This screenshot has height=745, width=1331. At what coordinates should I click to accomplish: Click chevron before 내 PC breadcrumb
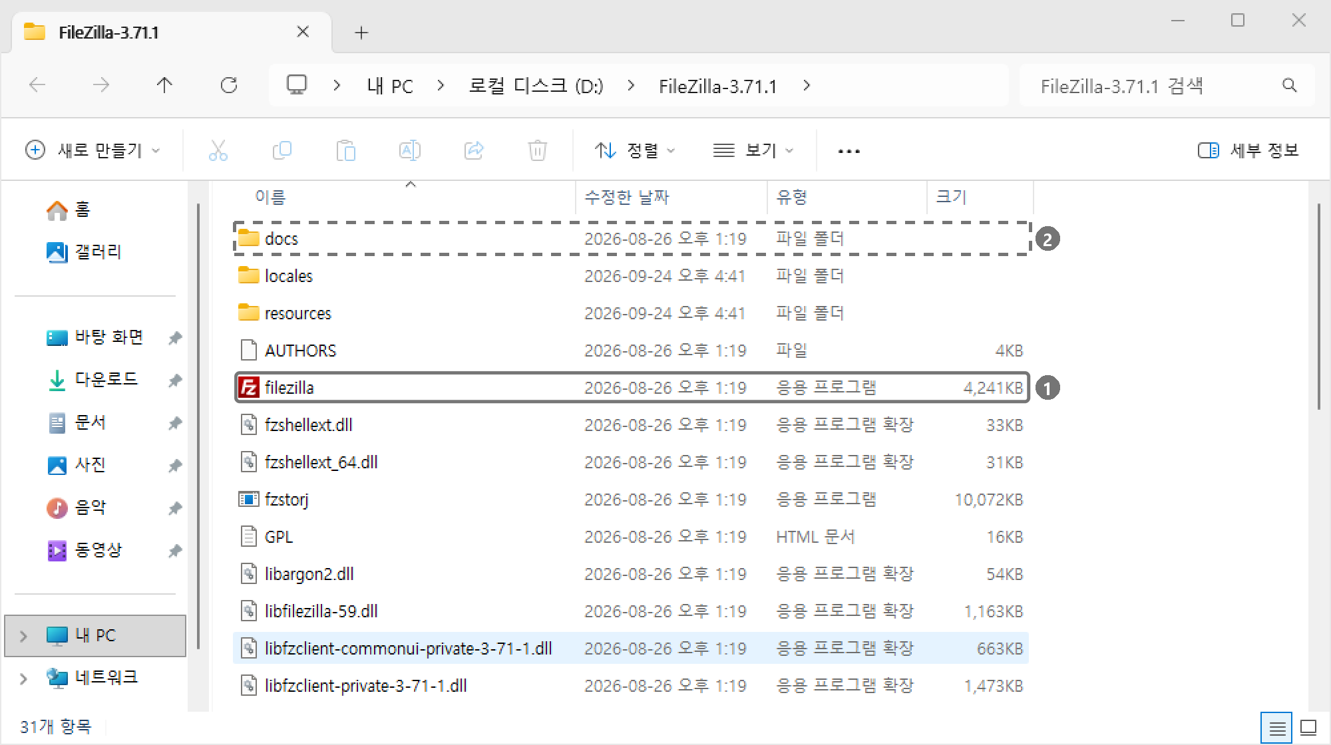(337, 86)
